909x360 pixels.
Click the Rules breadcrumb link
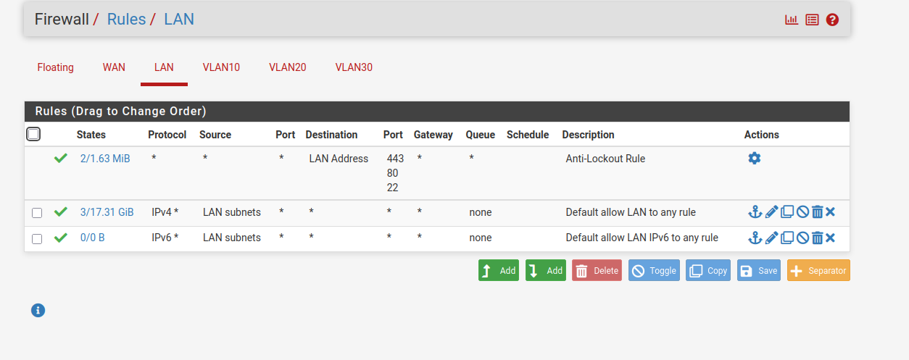126,20
